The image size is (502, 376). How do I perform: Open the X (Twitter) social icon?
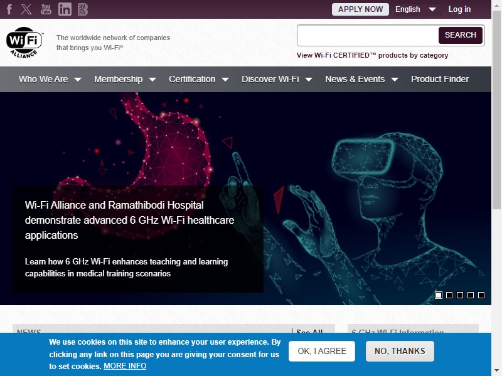click(26, 9)
